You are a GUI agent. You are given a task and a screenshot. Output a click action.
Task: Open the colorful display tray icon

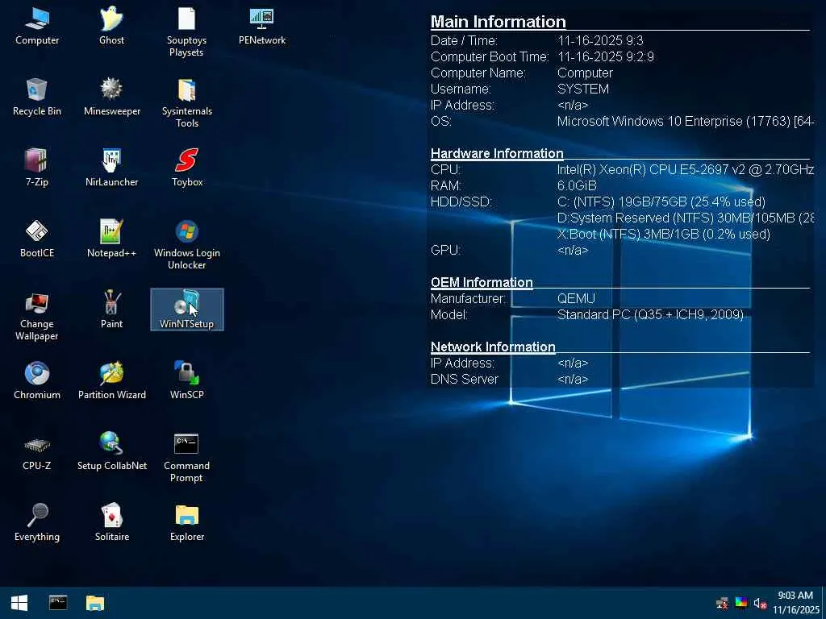coord(741,603)
